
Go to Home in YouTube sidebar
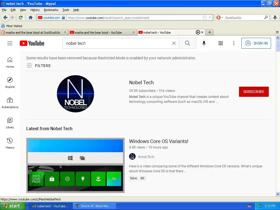point(10,63)
